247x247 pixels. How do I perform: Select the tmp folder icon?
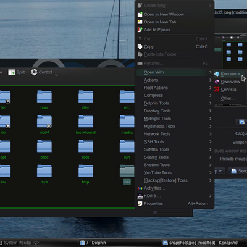(86, 171)
